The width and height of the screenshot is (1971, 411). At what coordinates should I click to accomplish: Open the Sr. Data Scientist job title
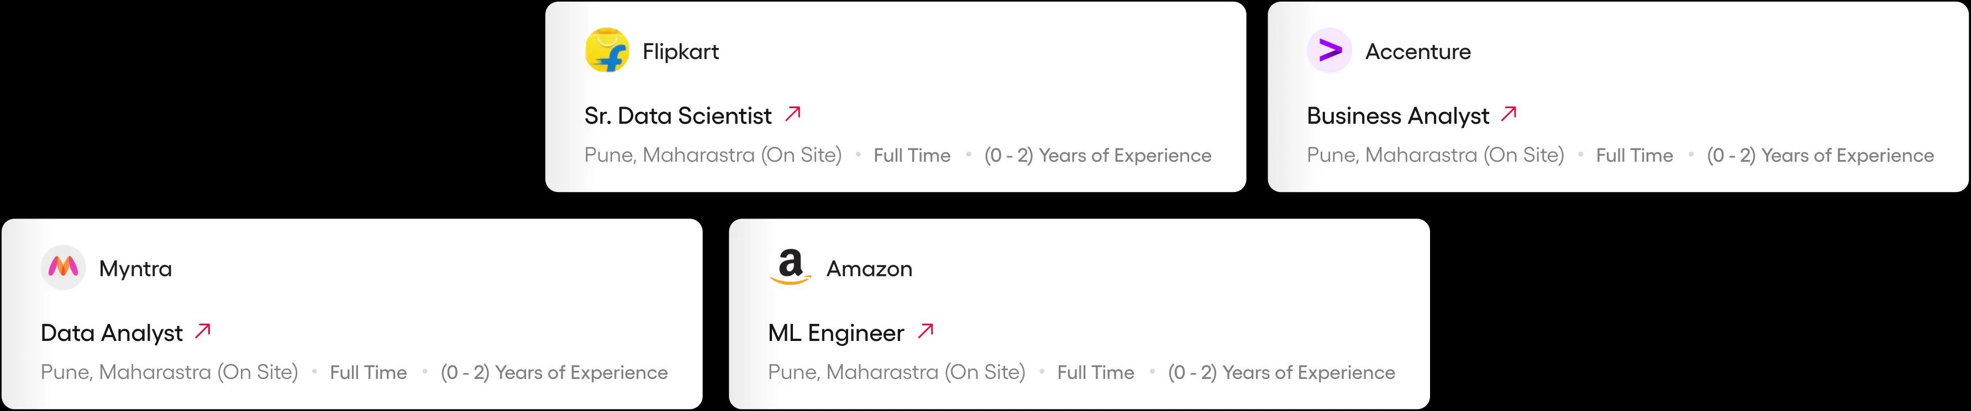[678, 116]
